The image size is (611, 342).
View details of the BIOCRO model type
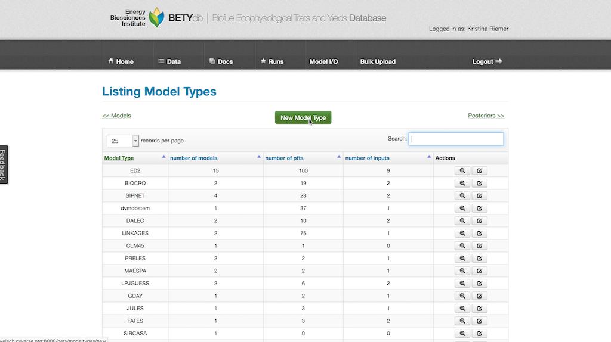462,184
